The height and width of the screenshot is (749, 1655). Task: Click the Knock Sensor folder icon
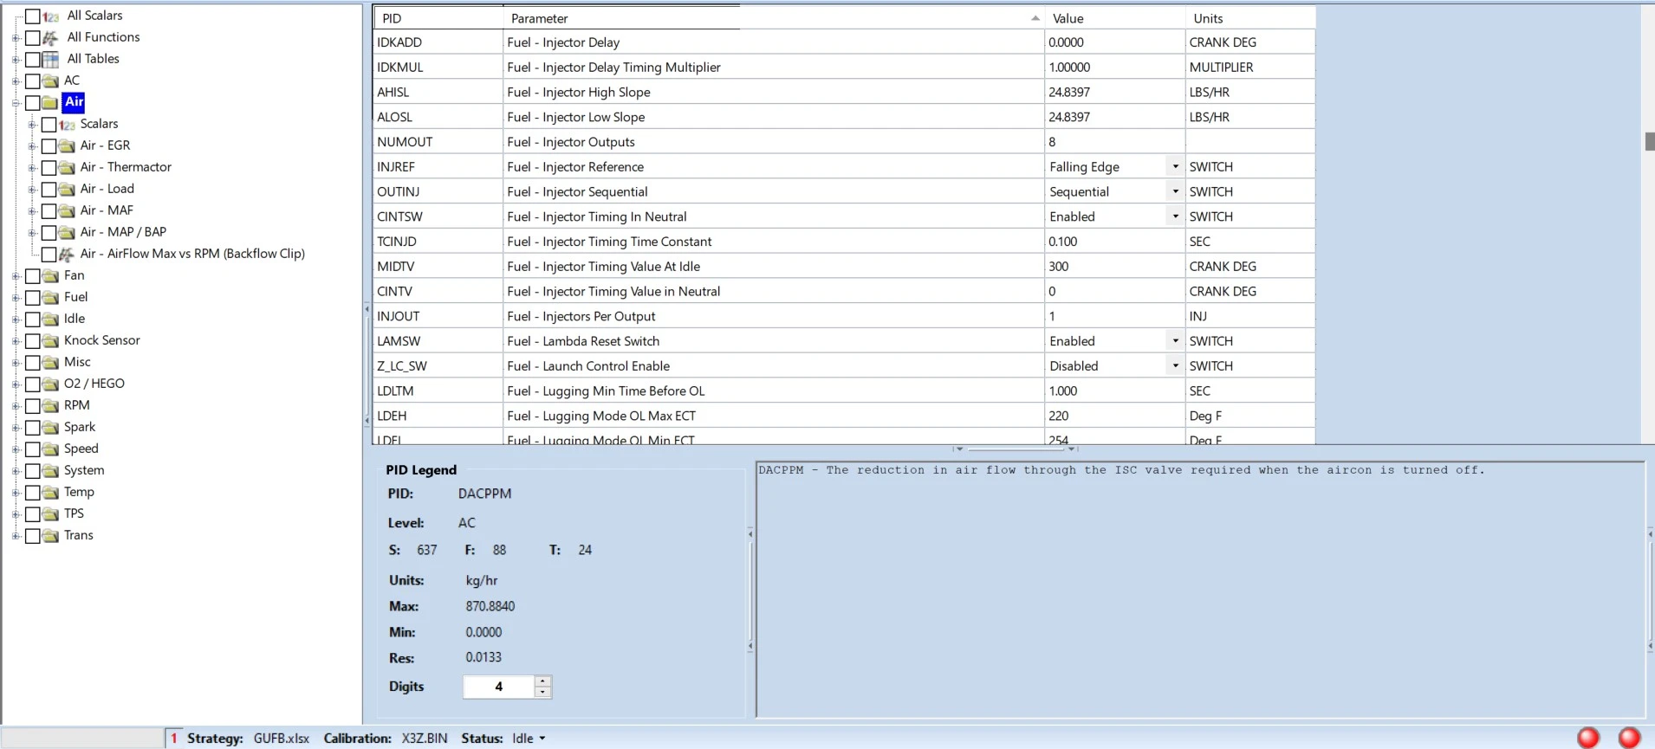[51, 341]
